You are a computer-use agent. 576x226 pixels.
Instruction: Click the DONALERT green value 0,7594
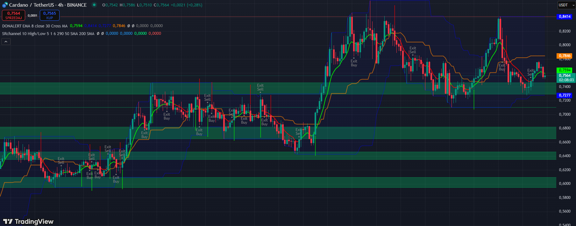pyautogui.click(x=76, y=26)
